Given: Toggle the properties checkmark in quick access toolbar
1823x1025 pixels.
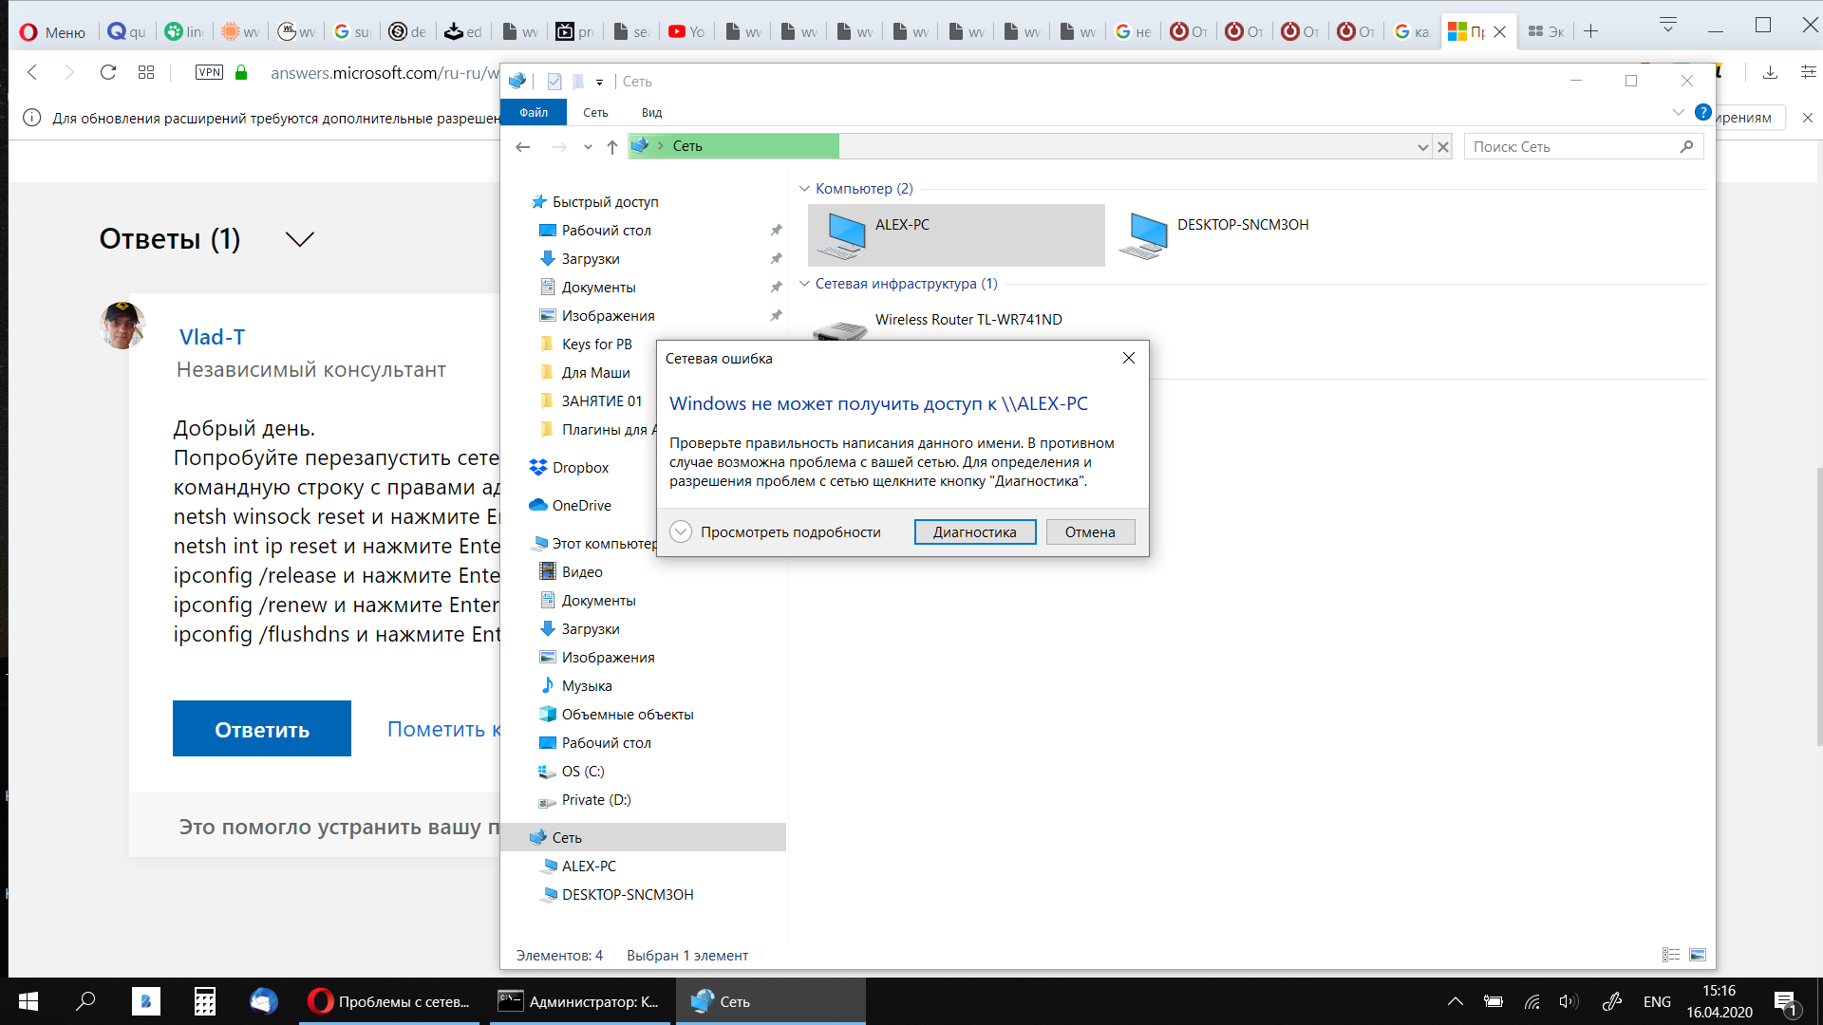Looking at the screenshot, I should point(554,82).
